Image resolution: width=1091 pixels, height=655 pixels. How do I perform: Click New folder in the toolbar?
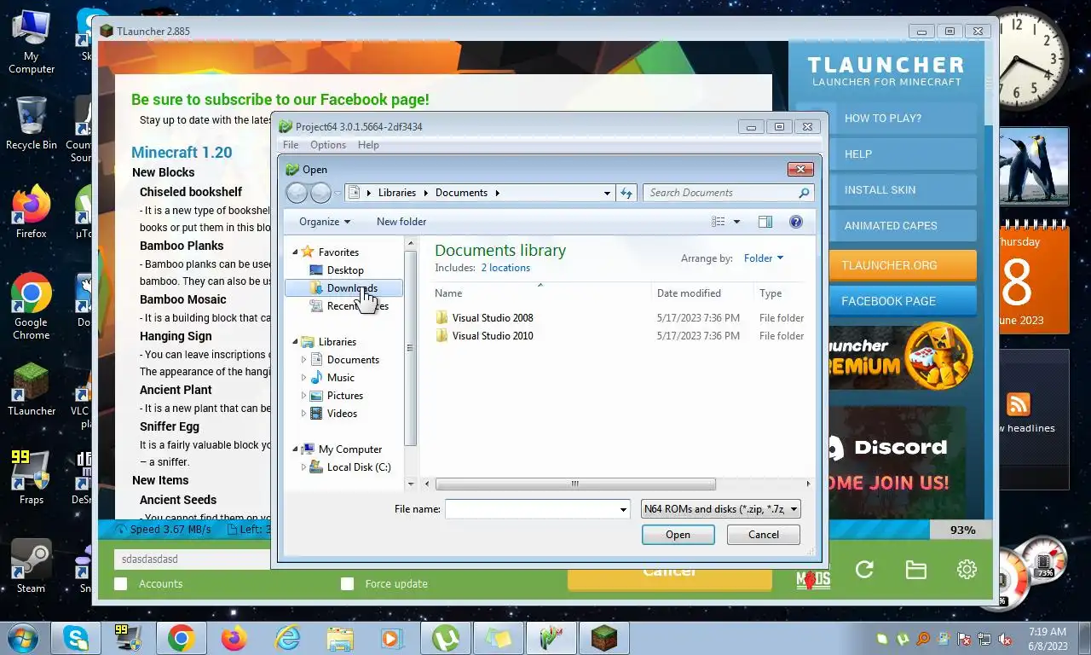401,222
